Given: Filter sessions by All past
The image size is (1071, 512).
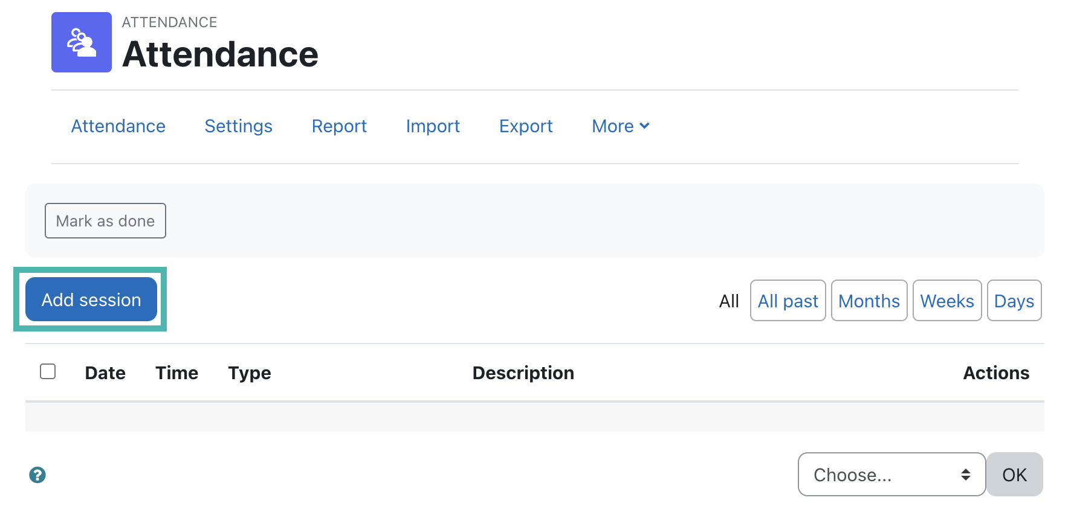Looking at the screenshot, I should point(788,301).
